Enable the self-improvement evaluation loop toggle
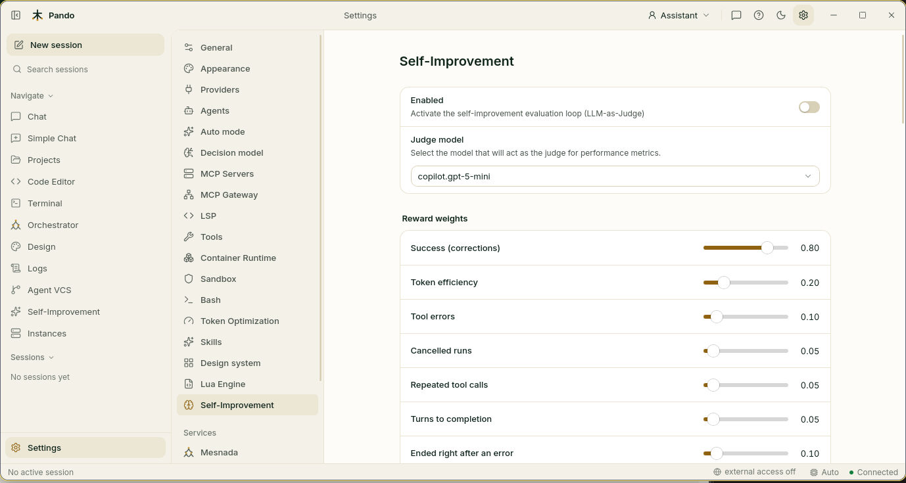The image size is (906, 483). (809, 107)
